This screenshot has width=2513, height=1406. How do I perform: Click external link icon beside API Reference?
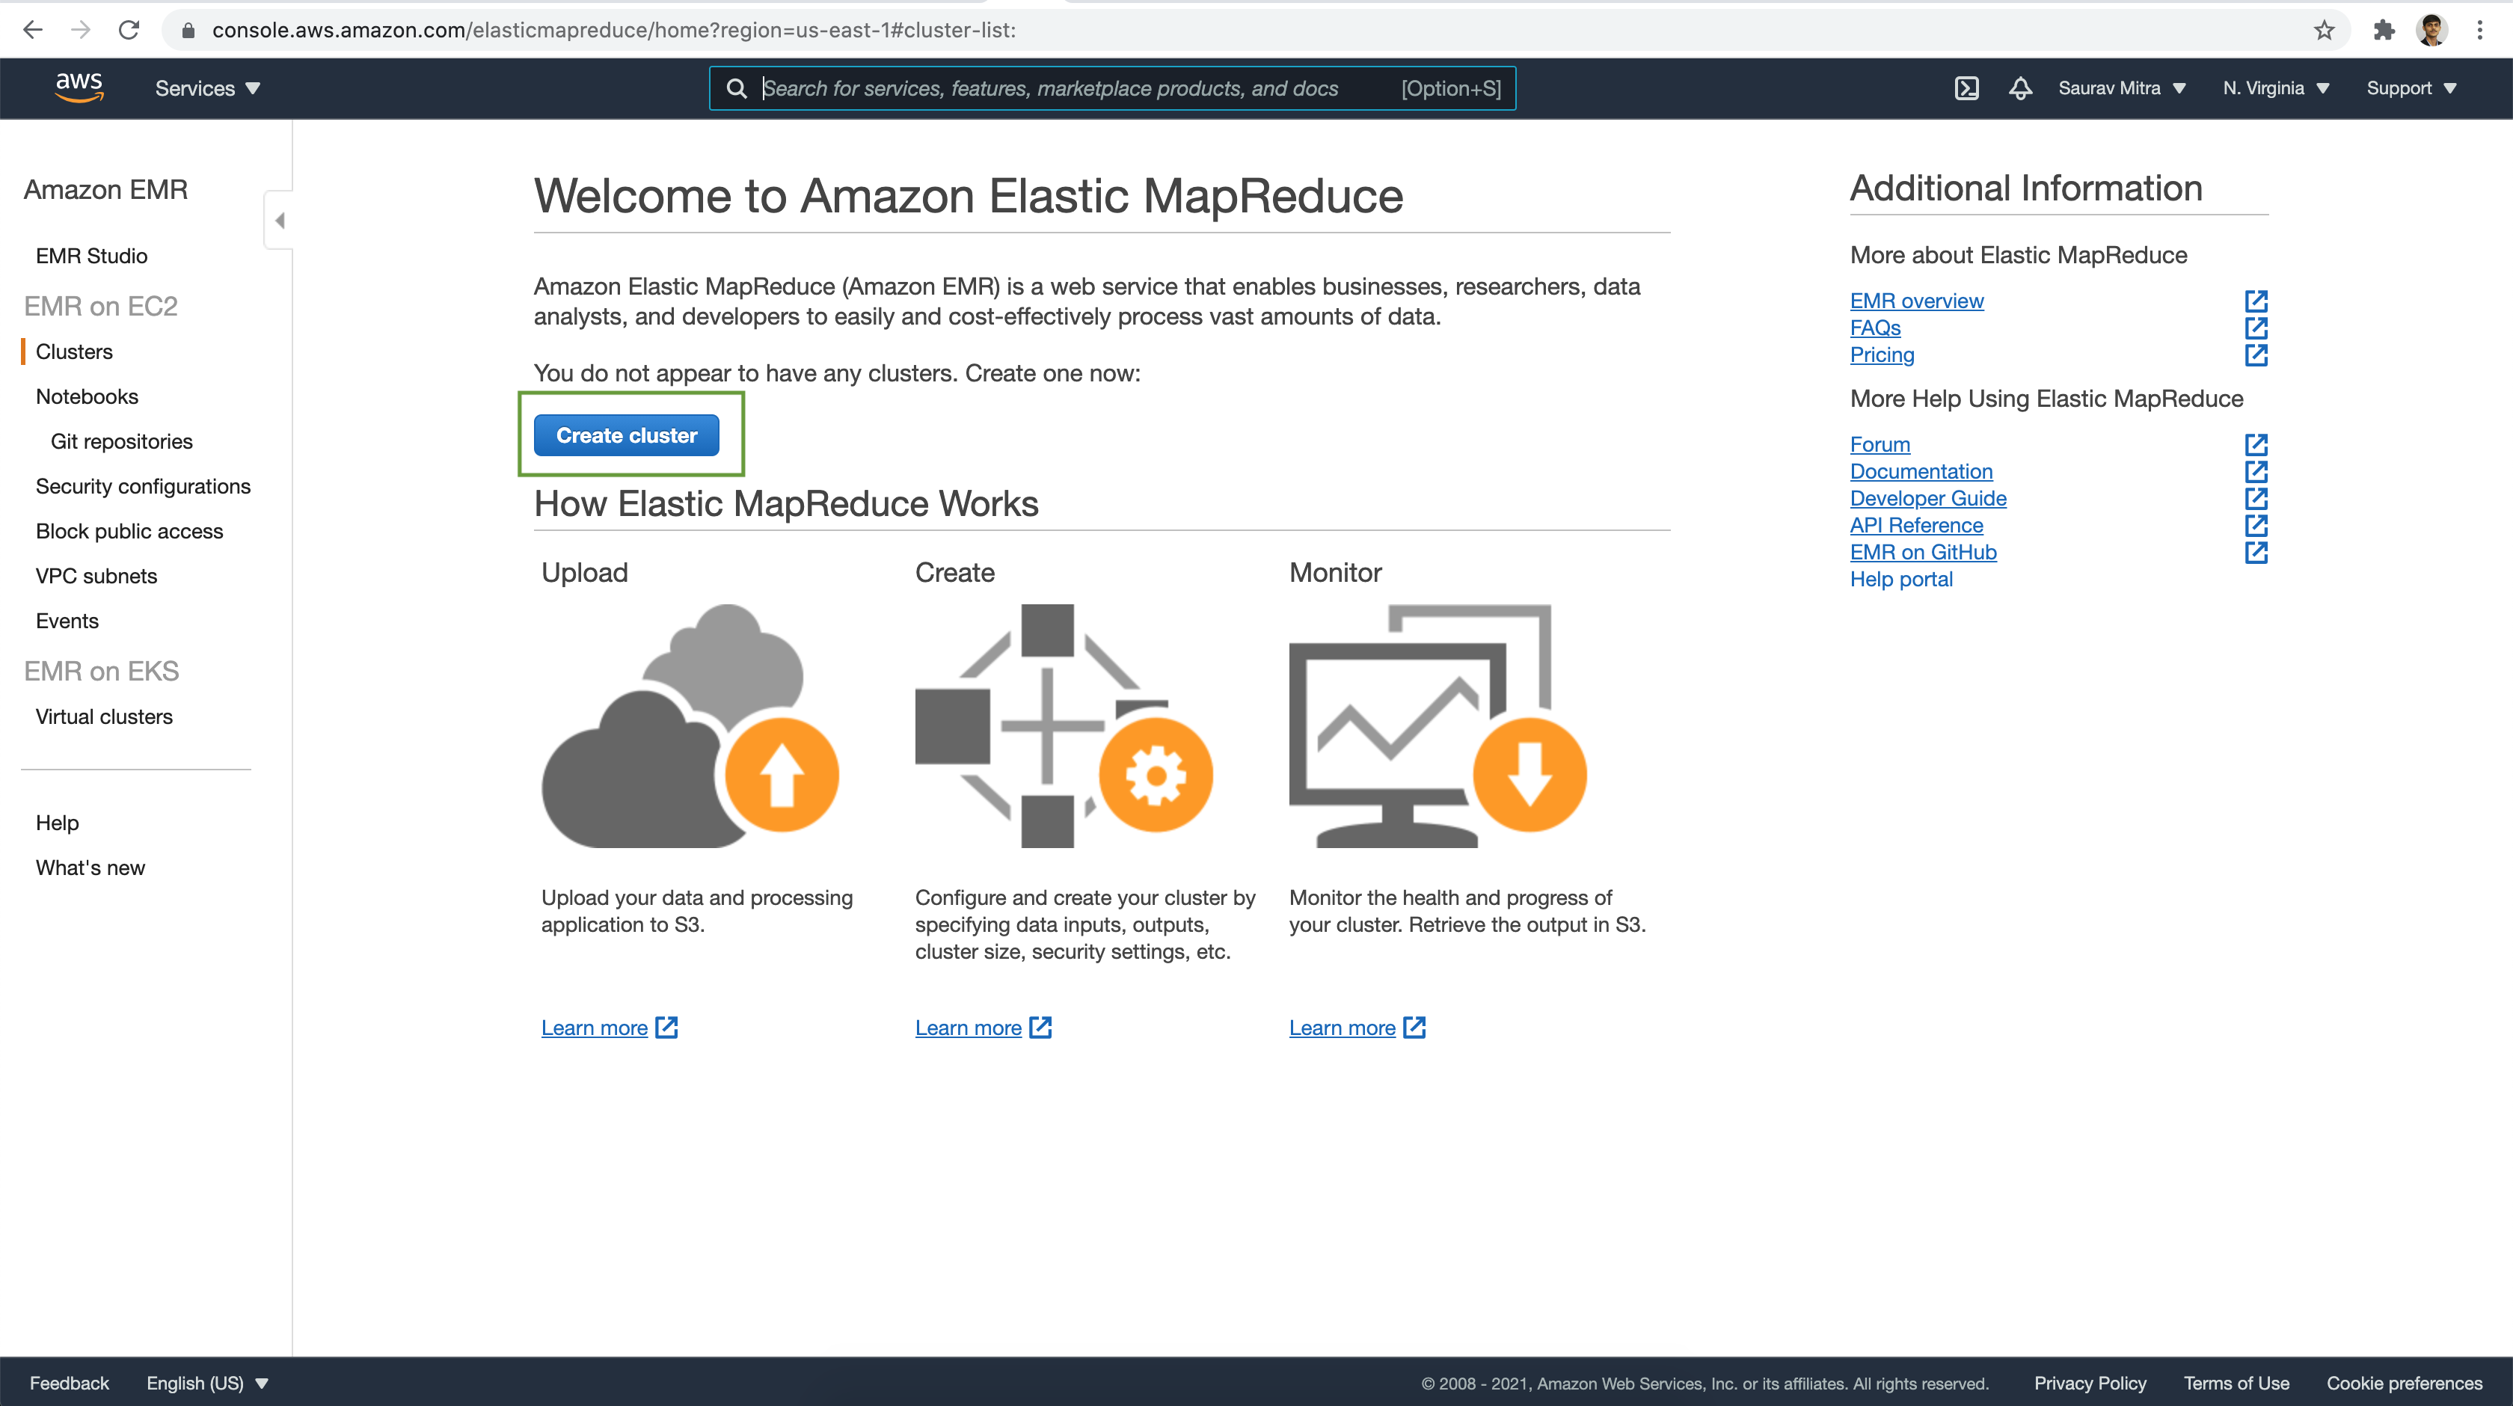(x=2256, y=525)
